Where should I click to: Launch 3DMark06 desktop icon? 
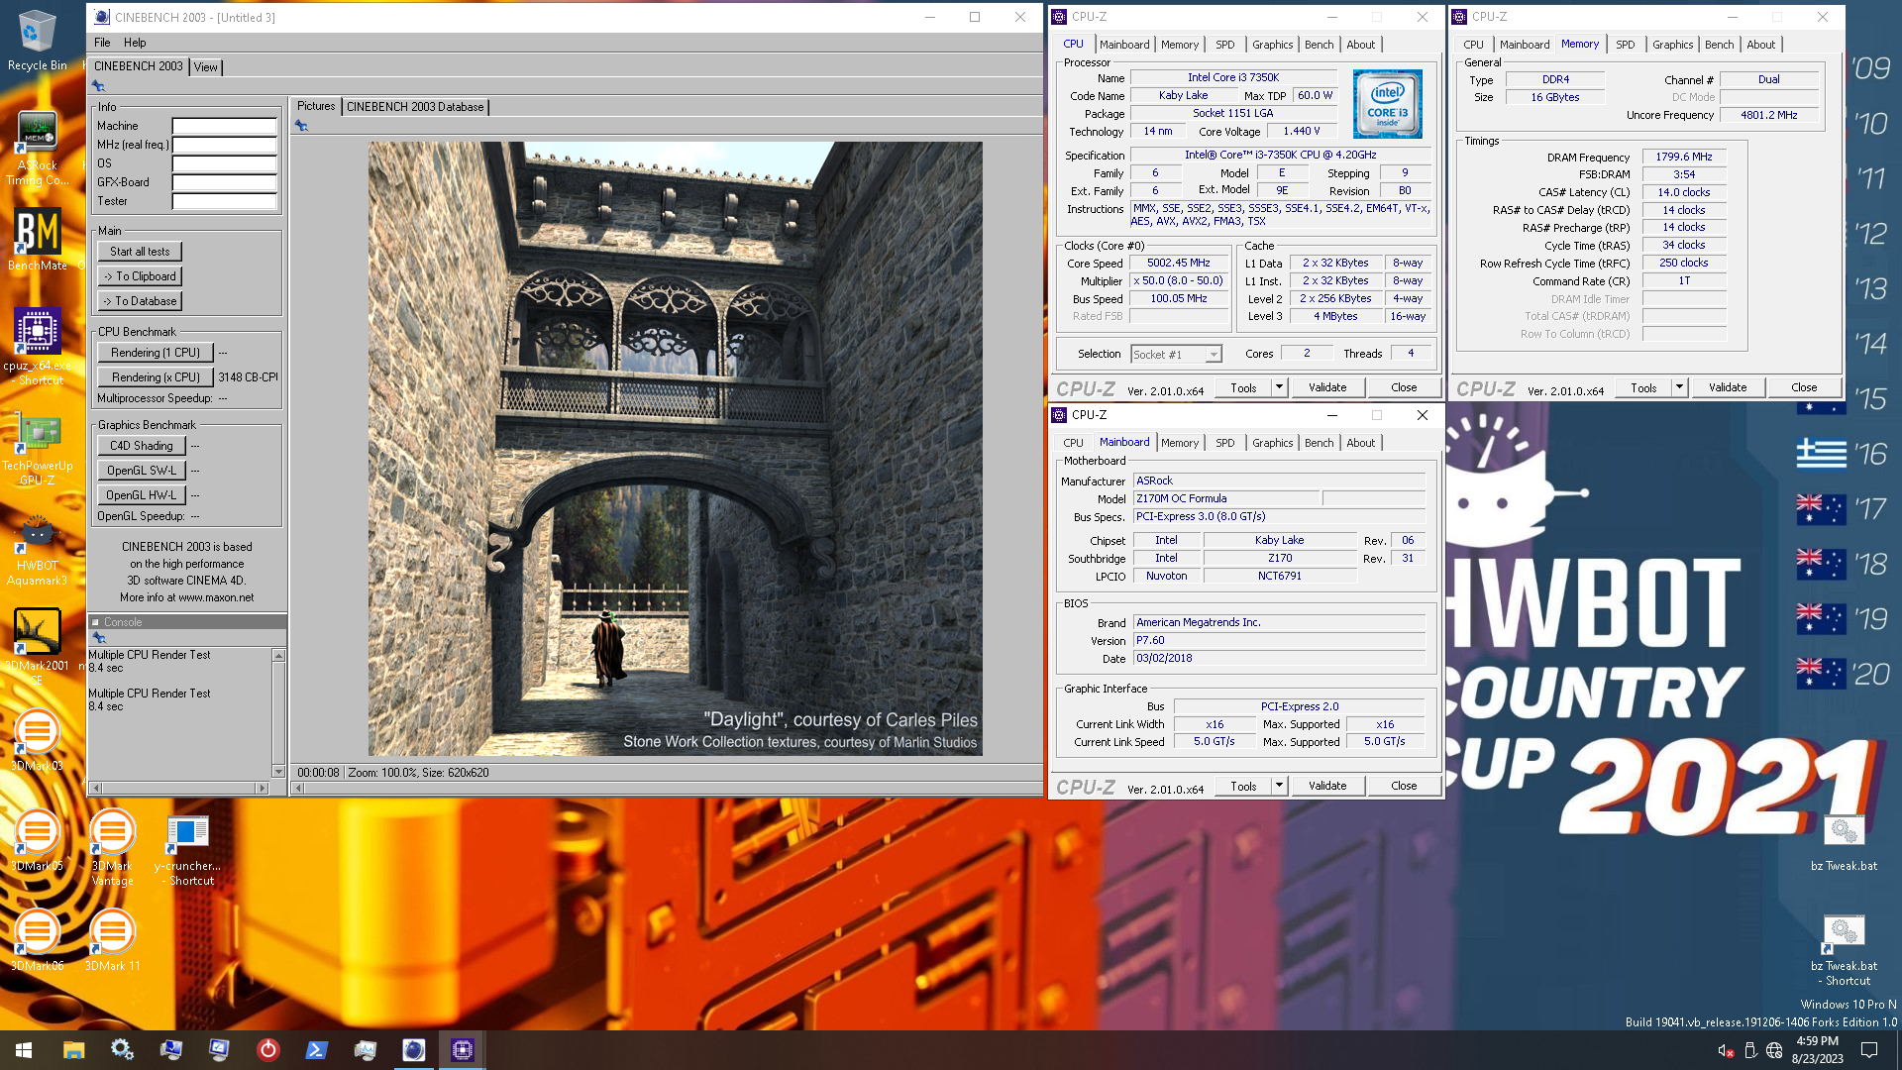point(37,940)
